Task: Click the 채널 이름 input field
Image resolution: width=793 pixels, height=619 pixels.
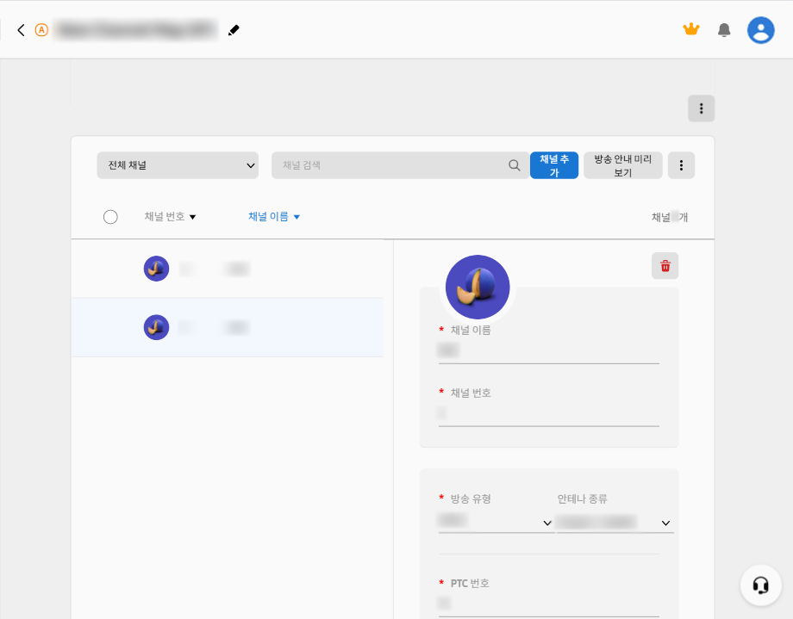Action: click(x=549, y=350)
